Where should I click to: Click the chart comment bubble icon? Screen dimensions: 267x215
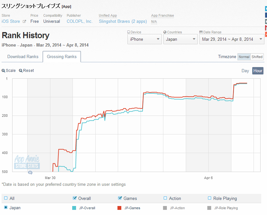pyautogui.click(x=30, y=173)
